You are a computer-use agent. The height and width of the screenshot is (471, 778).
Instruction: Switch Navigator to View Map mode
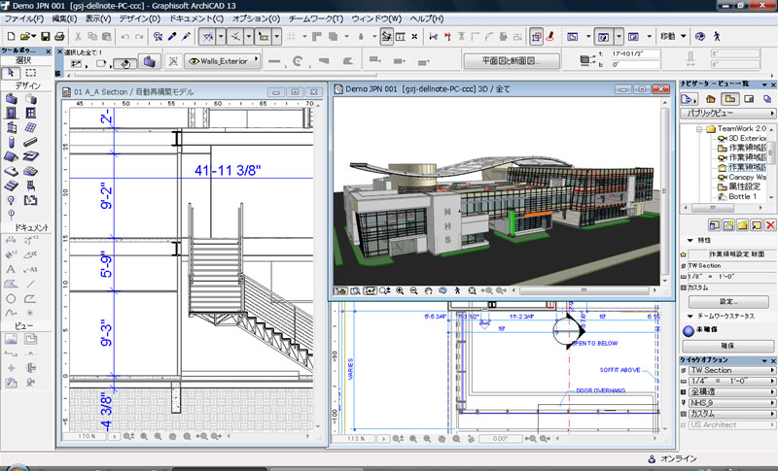730,99
